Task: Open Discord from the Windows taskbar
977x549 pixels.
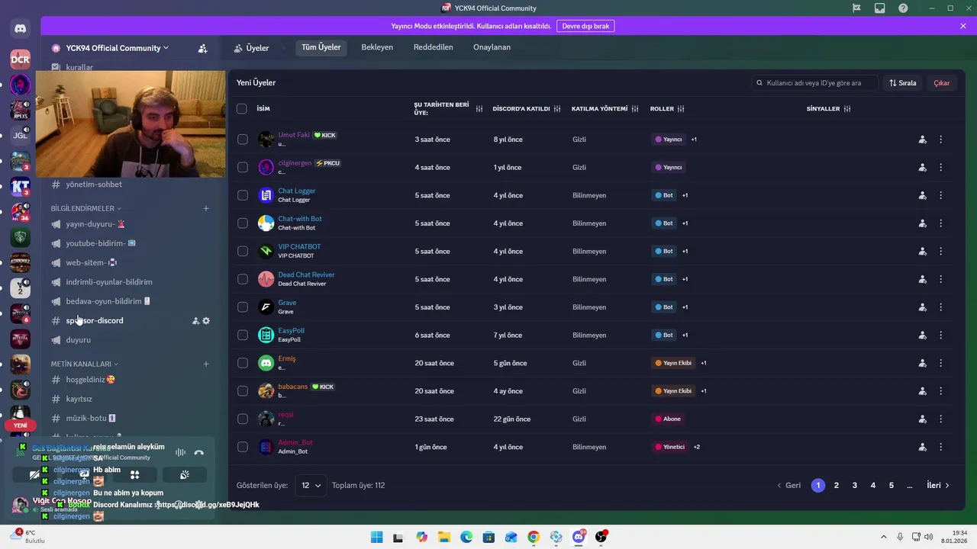Action: 579,537
